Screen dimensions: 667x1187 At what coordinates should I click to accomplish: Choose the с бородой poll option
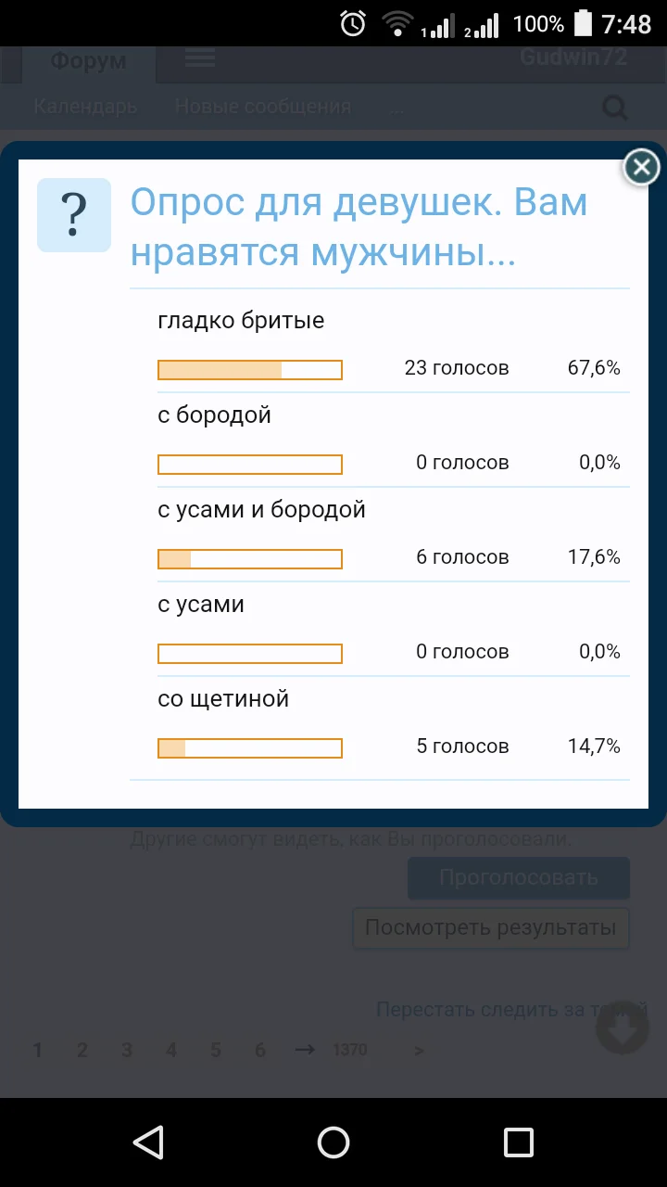pos(214,415)
